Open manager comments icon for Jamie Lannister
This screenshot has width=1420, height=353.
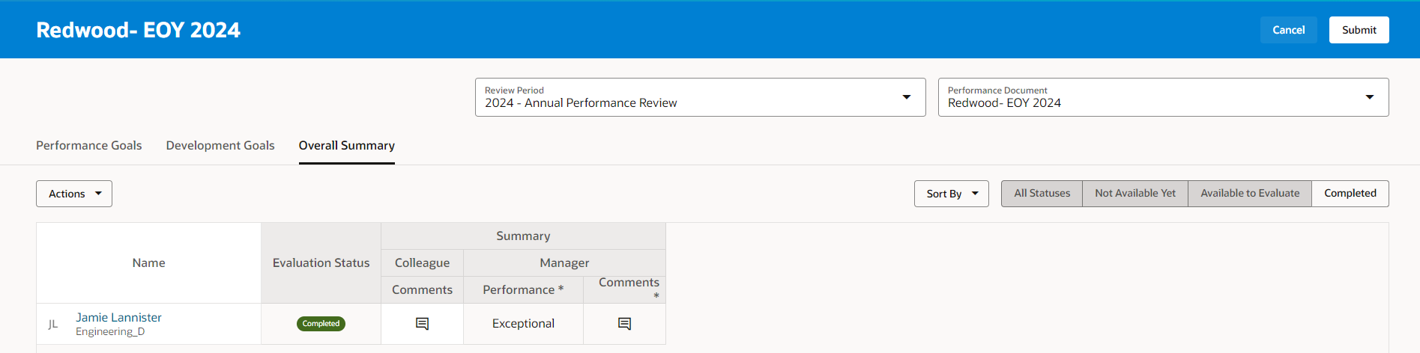(624, 324)
